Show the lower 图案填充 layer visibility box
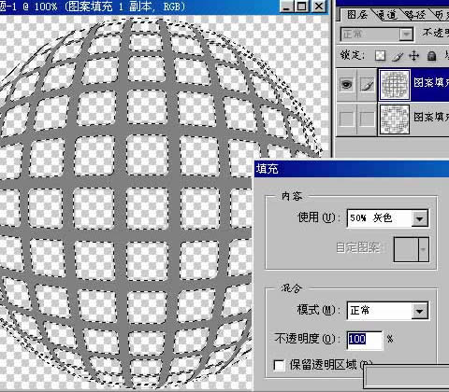This screenshot has width=449, height=392. [x=346, y=119]
